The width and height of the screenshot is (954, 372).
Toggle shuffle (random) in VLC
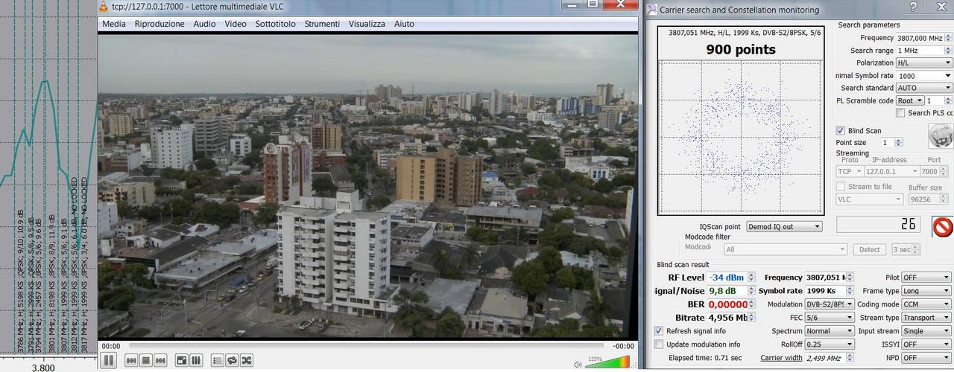pos(246,360)
